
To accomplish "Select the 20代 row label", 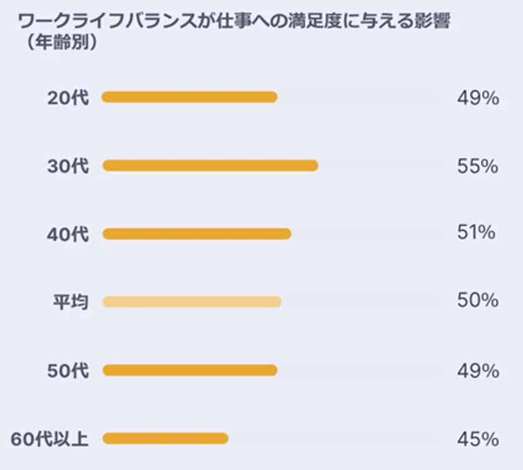I will point(68,98).
